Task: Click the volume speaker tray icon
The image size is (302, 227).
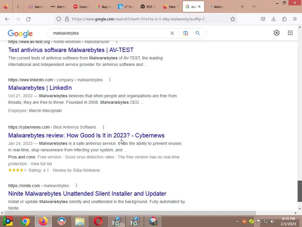Action: tap(273, 221)
